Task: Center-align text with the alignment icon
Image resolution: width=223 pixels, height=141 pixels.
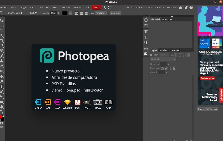Action: coord(81,13)
